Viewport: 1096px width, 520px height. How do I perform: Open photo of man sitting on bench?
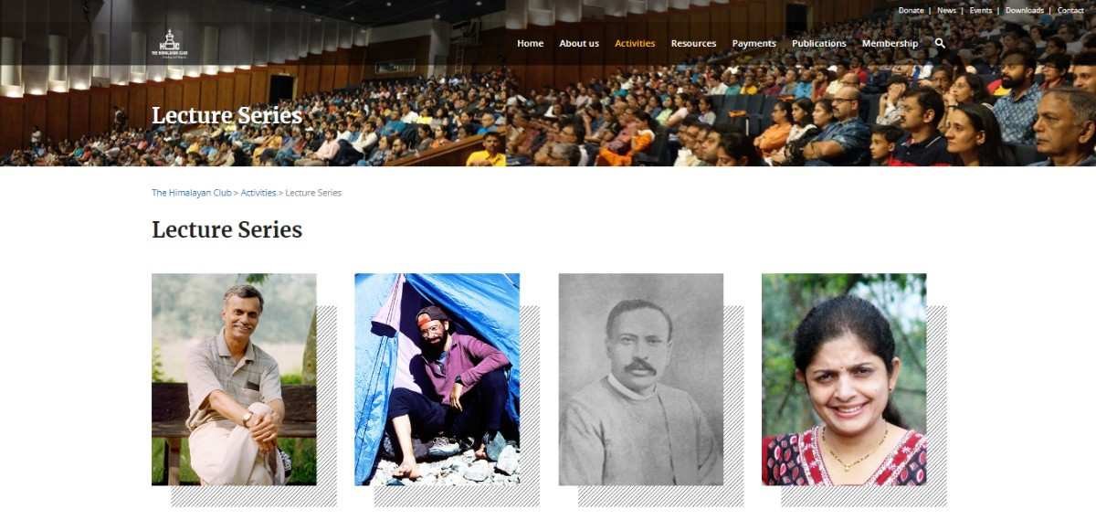(x=234, y=379)
